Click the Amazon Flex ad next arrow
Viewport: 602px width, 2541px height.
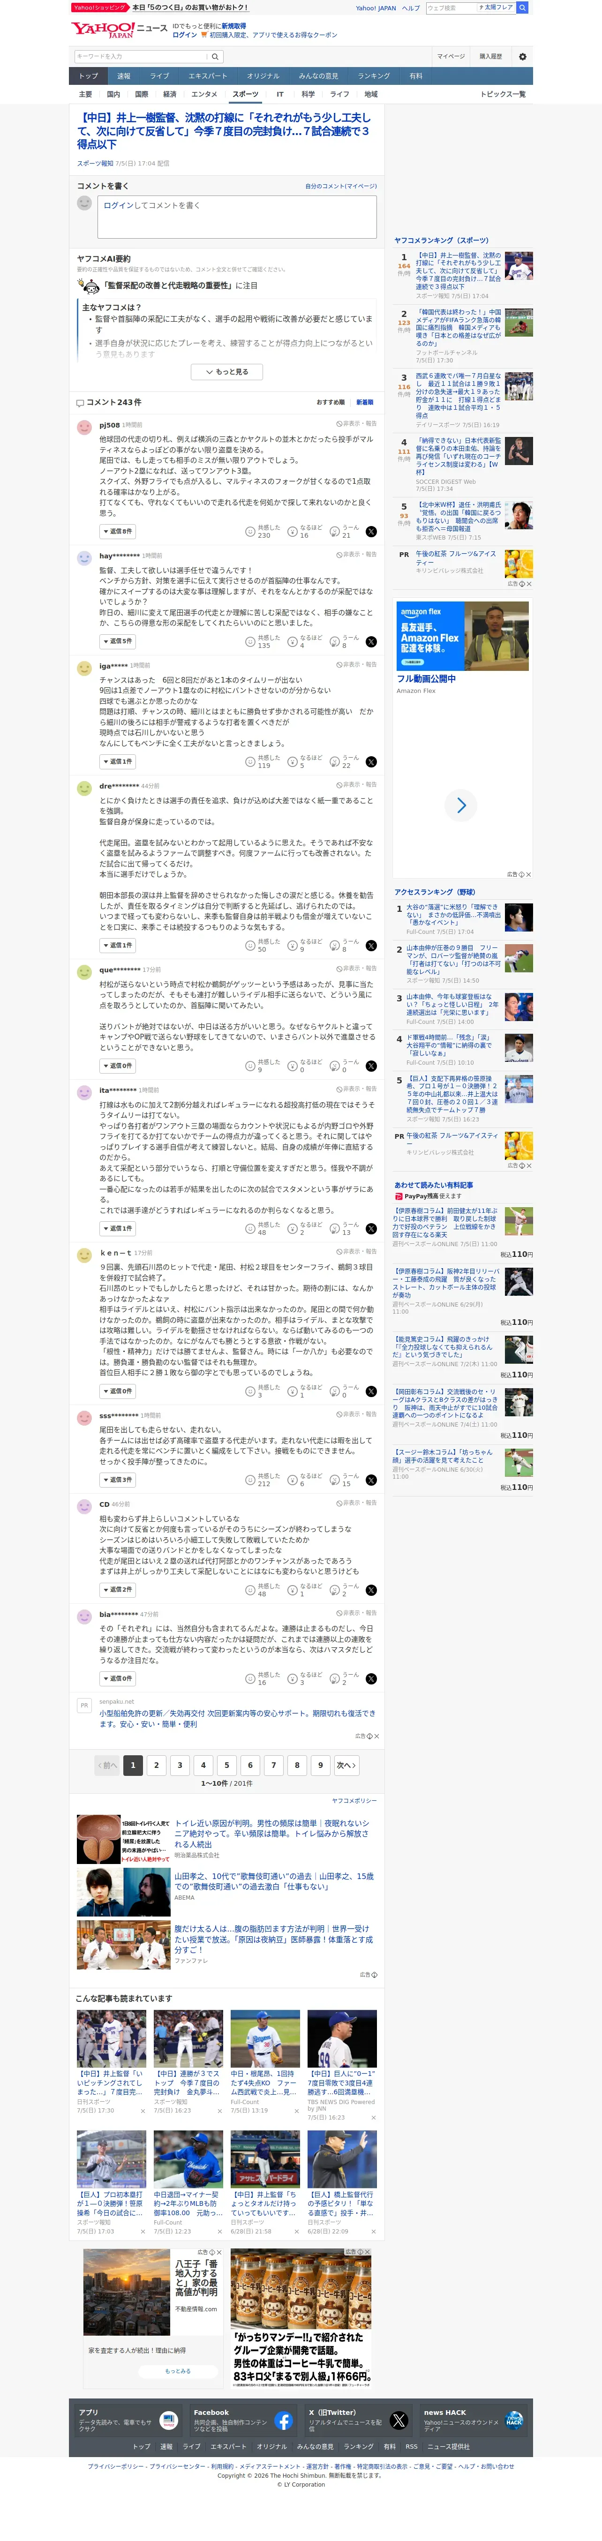[461, 806]
